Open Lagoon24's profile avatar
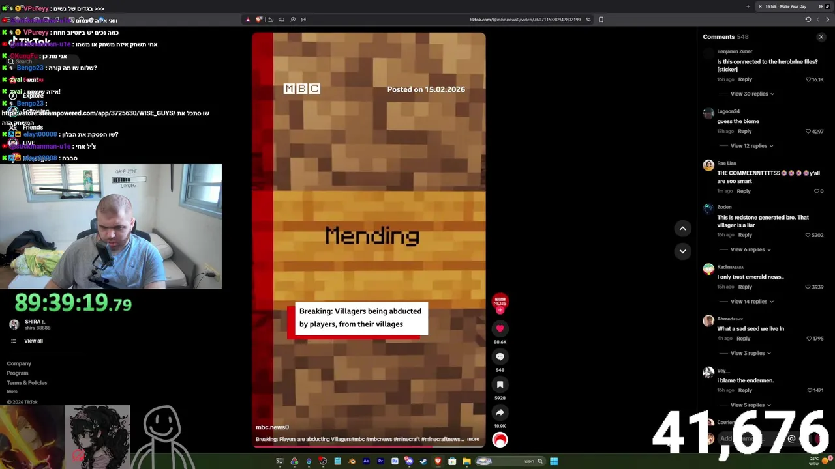The image size is (835, 469). (x=708, y=113)
